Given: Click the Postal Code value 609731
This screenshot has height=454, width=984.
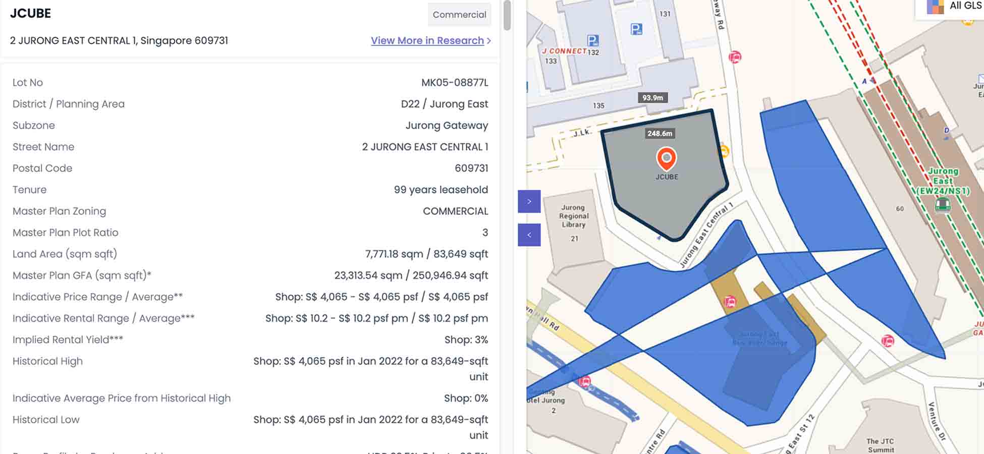Looking at the screenshot, I should click(x=471, y=168).
